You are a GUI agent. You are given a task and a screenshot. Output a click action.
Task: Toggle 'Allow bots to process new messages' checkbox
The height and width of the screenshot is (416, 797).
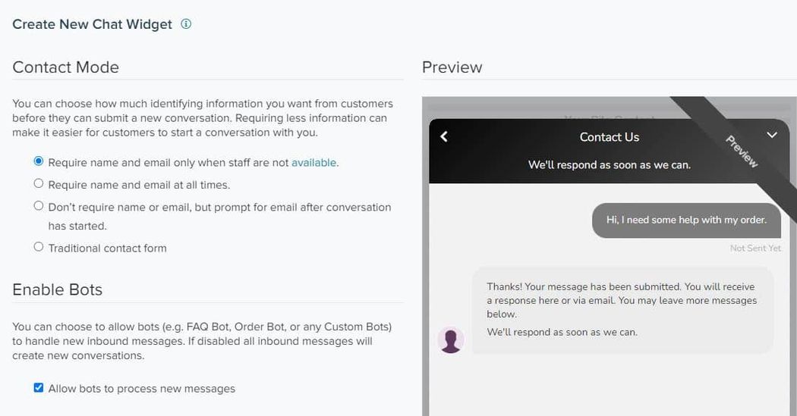39,388
